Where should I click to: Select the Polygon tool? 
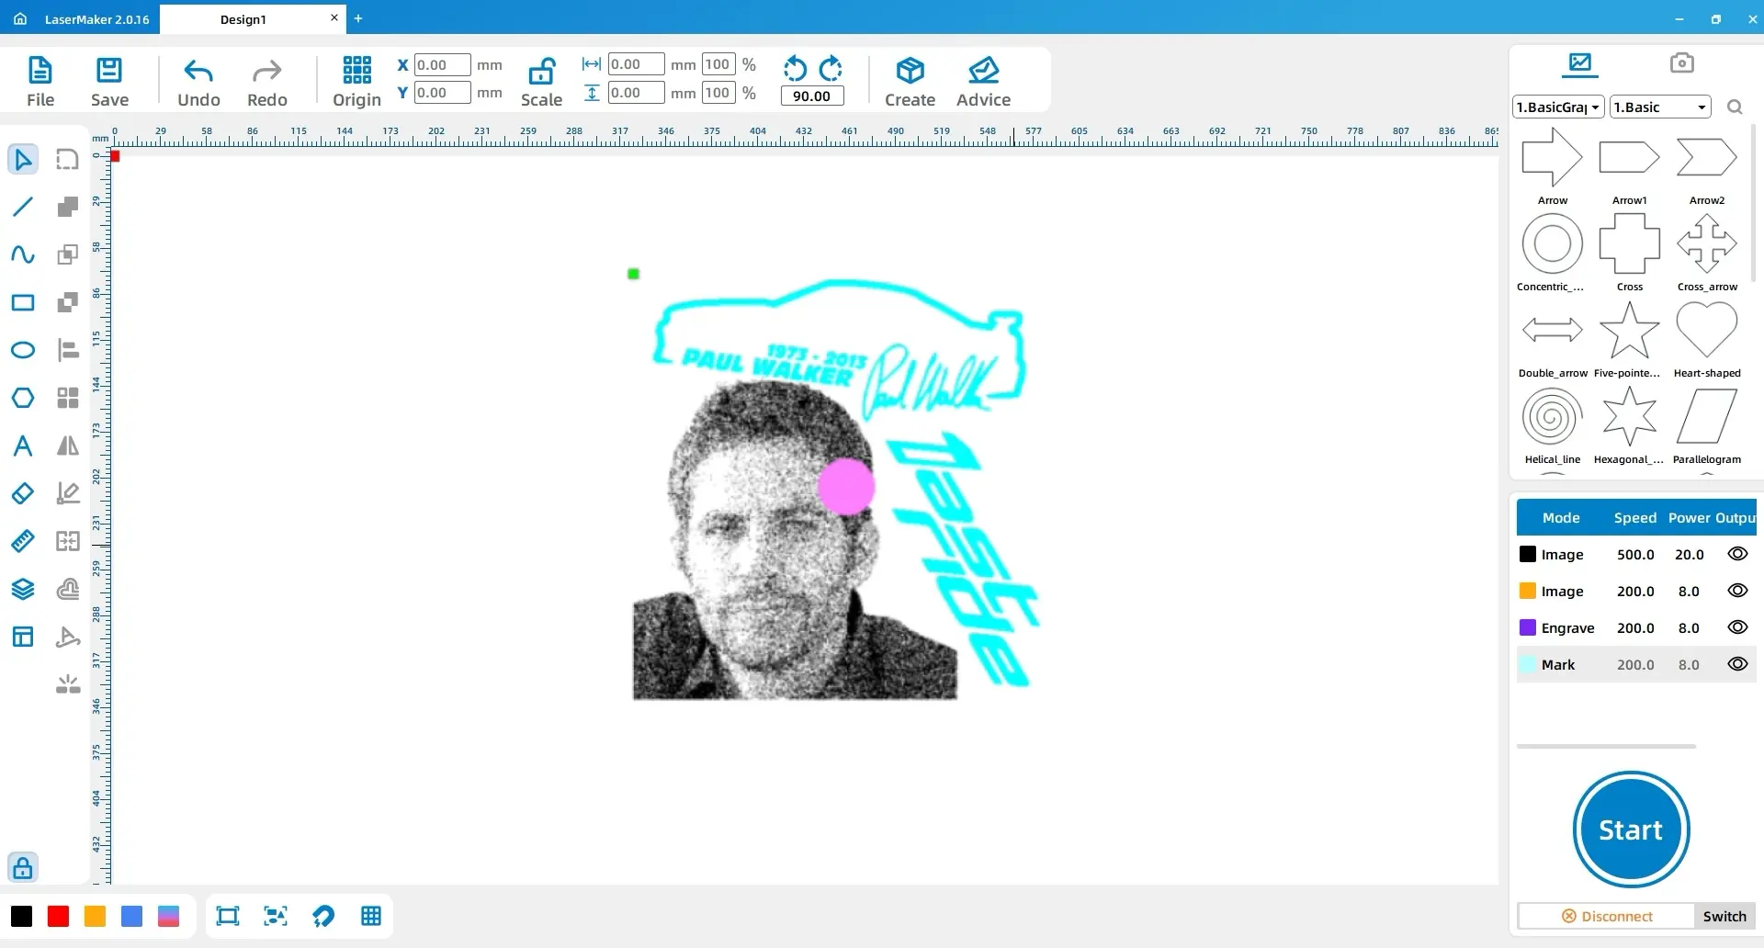pos(23,398)
